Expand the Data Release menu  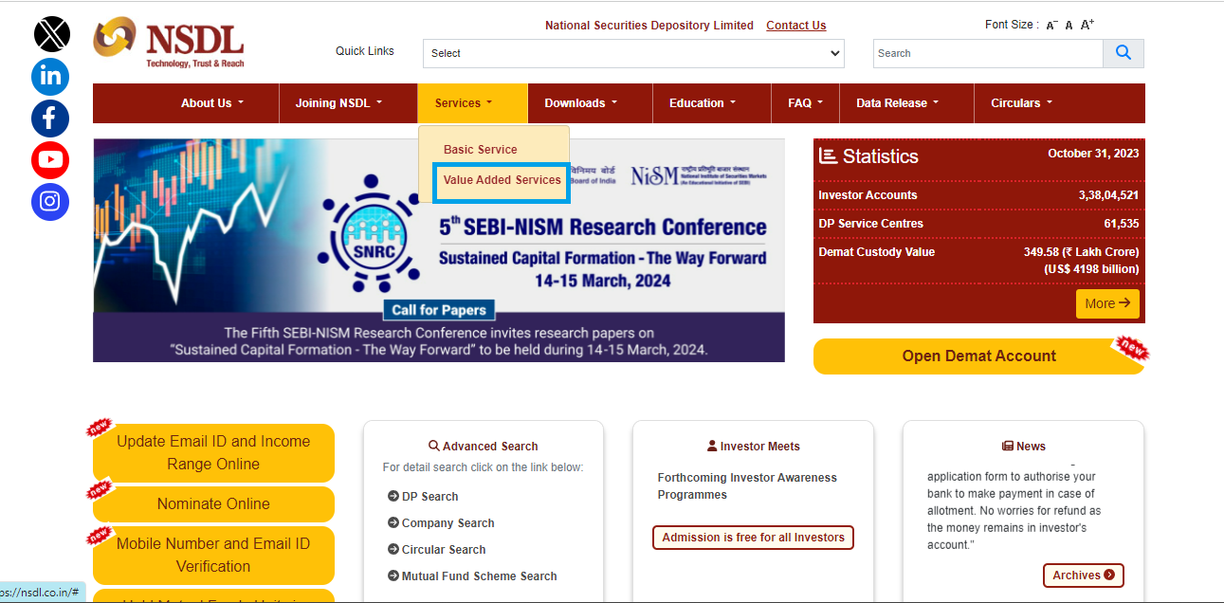click(897, 103)
